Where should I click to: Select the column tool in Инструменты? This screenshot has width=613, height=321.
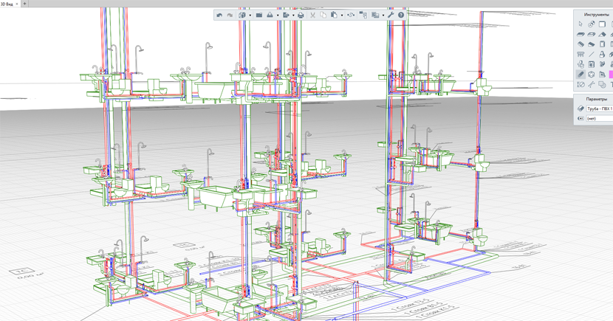[x=581, y=55]
